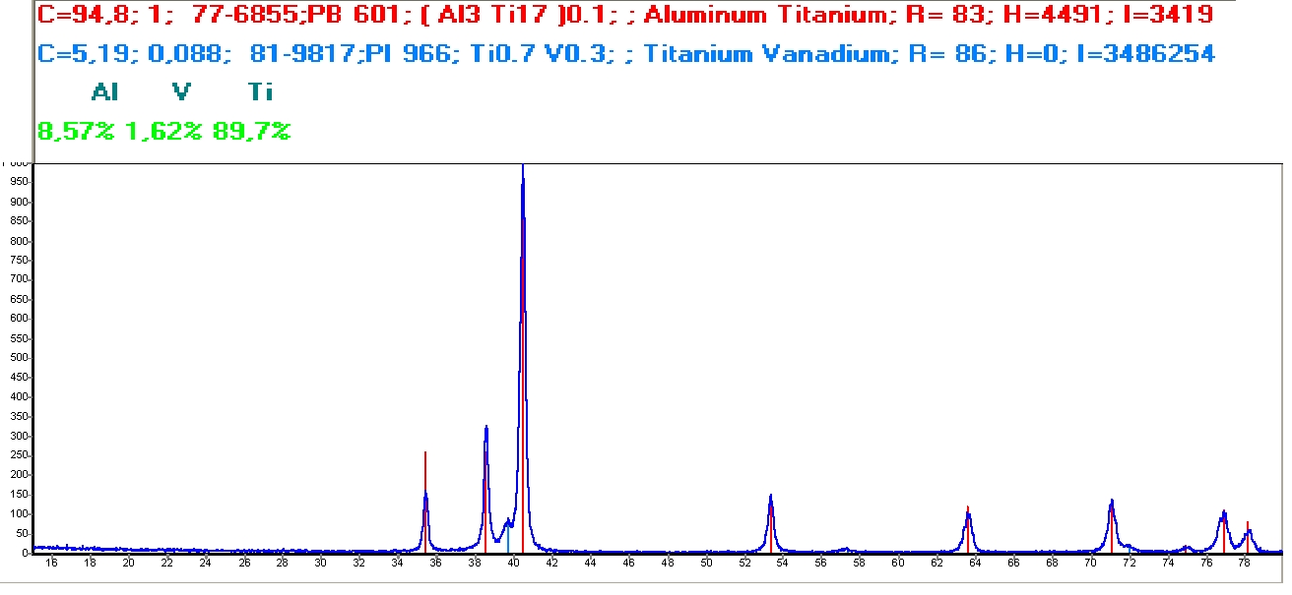Click the red Aluminum Titanium phase line

624,15
